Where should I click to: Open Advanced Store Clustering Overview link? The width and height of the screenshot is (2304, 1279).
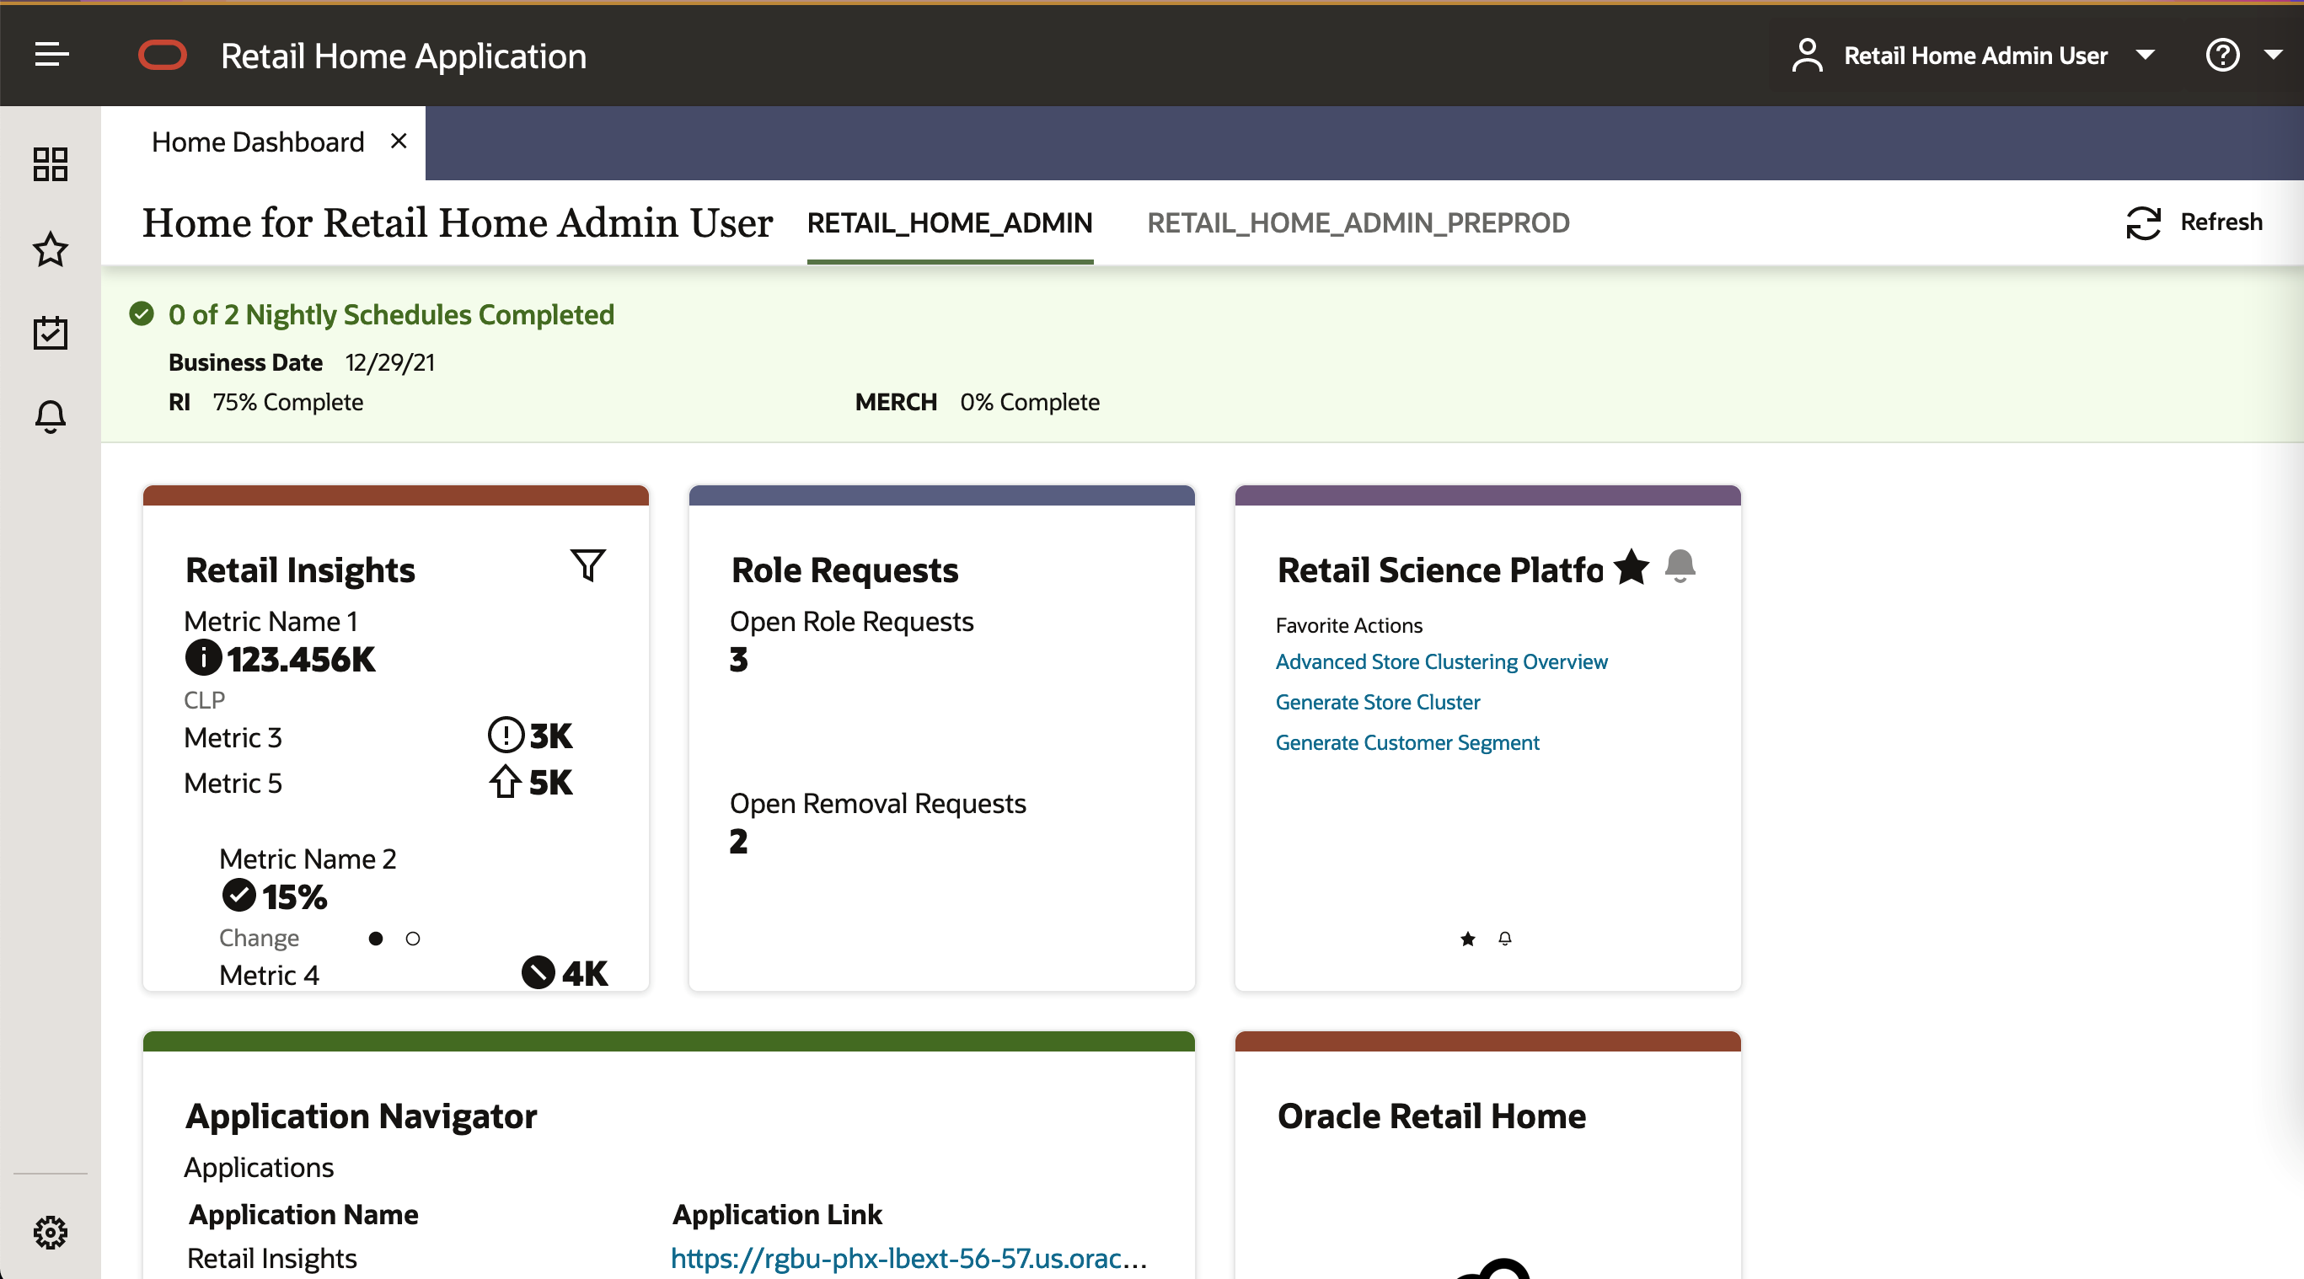click(1441, 662)
